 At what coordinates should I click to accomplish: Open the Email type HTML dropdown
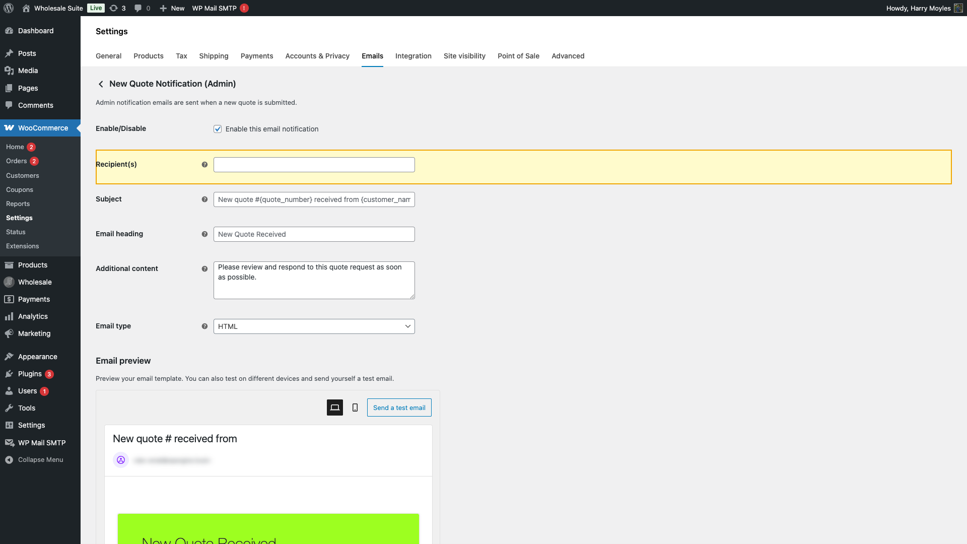tap(314, 326)
